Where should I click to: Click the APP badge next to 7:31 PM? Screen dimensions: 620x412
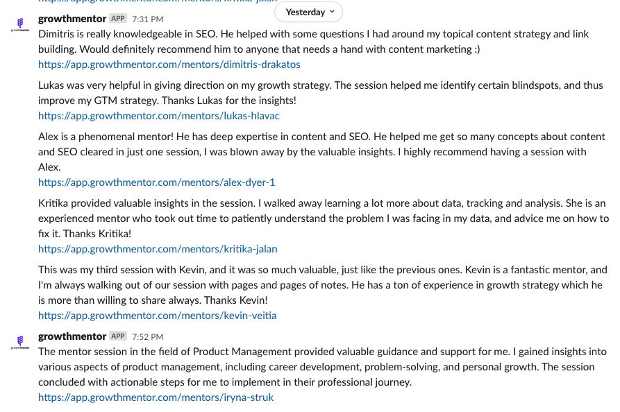(x=118, y=19)
